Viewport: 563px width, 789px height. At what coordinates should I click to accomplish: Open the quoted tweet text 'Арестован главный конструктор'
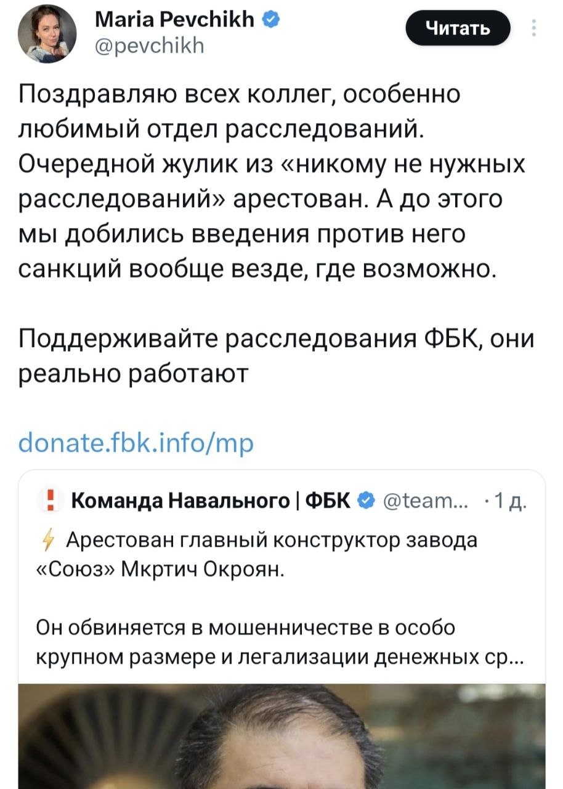click(271, 541)
